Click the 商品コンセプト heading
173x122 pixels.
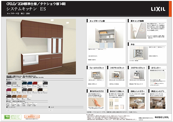coord(158,91)
